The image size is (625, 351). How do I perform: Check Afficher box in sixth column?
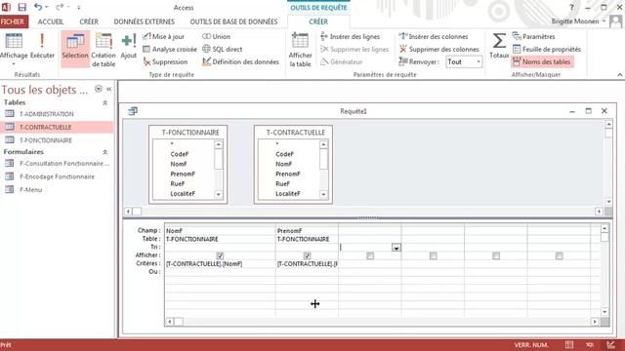click(x=559, y=255)
